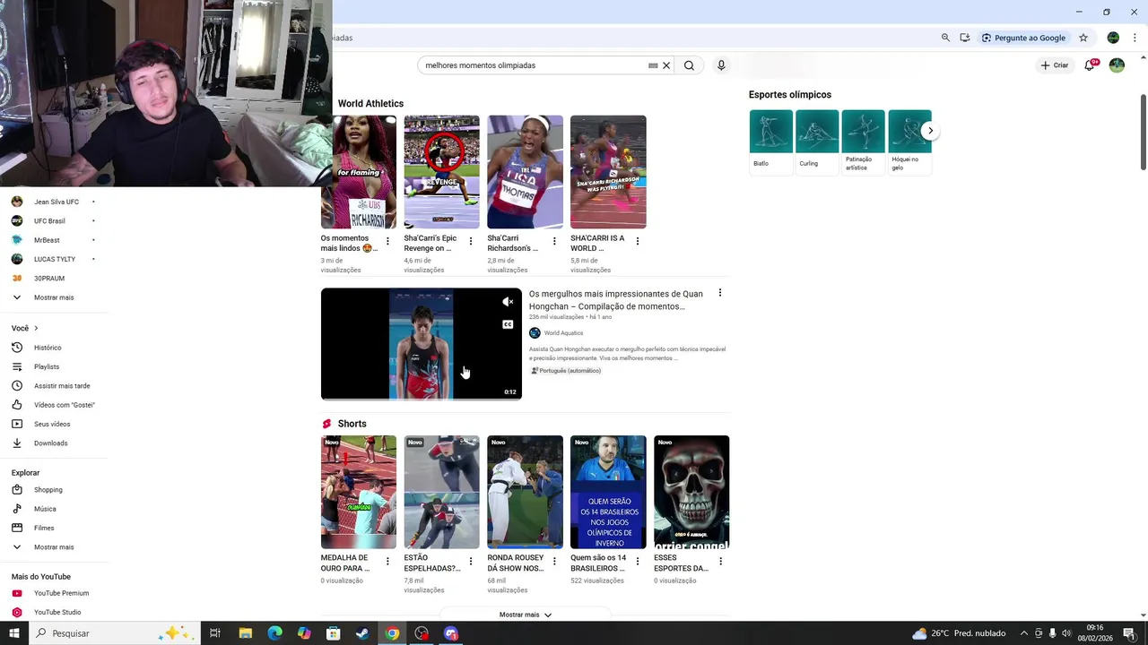Click the YouTube search magnifier button

689,65
